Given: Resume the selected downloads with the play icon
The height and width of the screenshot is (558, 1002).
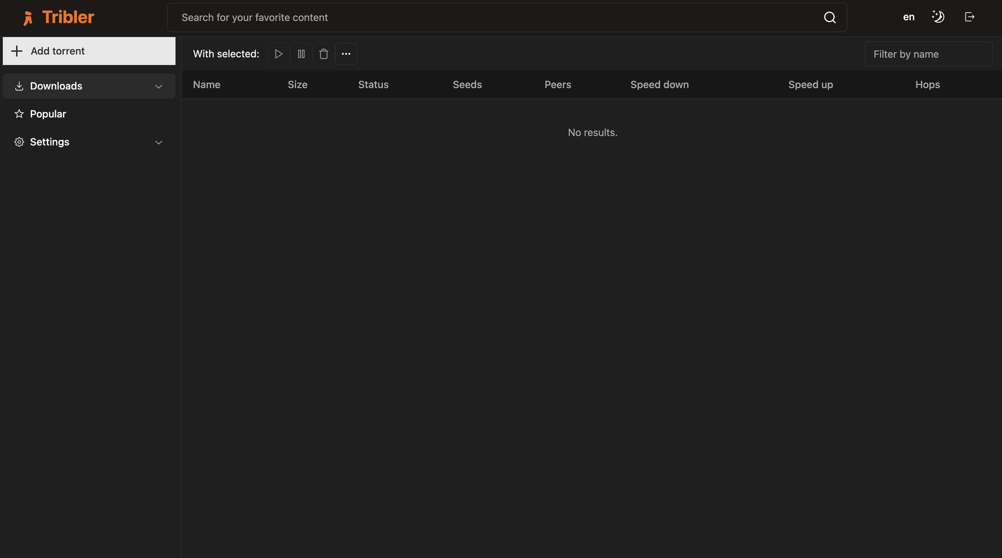Looking at the screenshot, I should click(278, 54).
